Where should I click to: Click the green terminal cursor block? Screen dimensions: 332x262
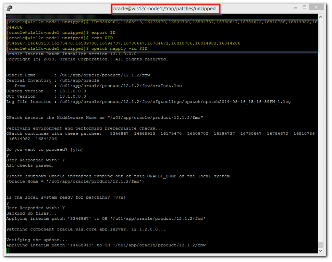tap(8, 250)
